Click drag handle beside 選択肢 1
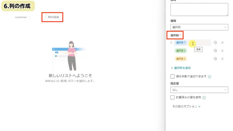 pyautogui.click(x=171, y=43)
